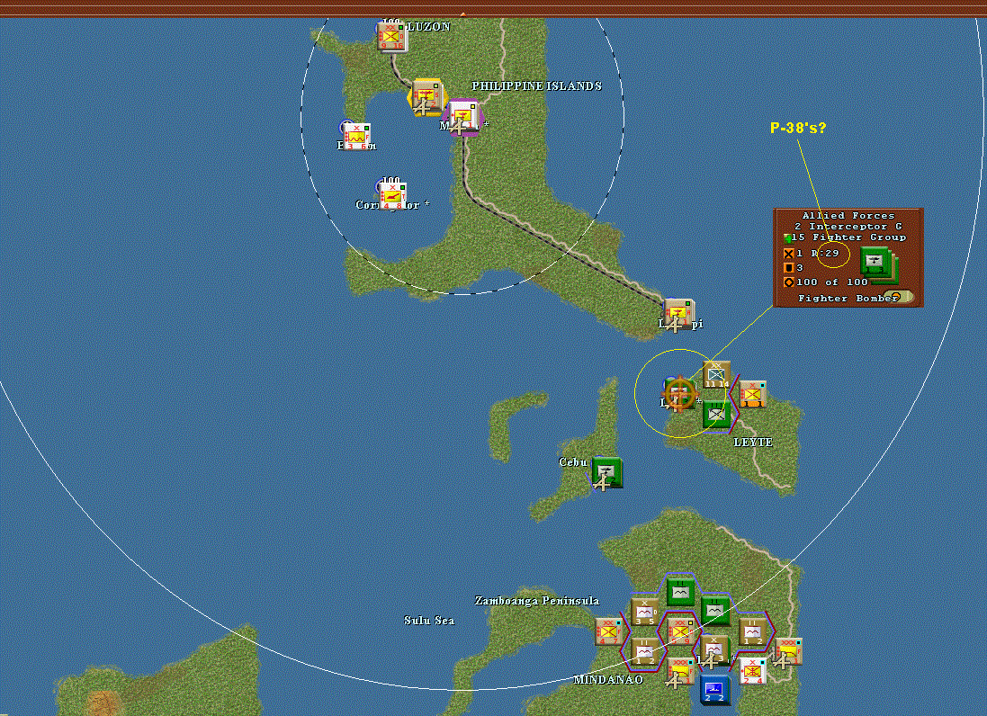The height and width of the screenshot is (716, 987).
Task: Select the Bataan 3-6 unit counter
Action: click(x=356, y=137)
